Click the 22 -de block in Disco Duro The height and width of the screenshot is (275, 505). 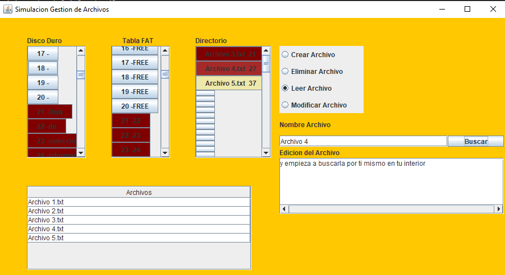pyautogui.click(x=47, y=126)
